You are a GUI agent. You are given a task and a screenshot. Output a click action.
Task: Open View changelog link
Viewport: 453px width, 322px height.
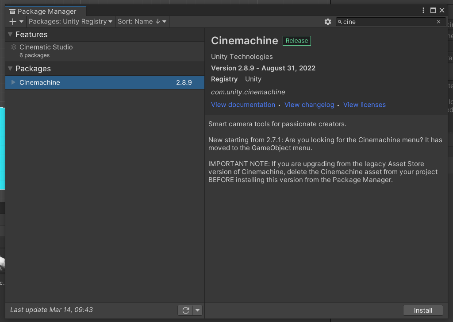tap(309, 105)
